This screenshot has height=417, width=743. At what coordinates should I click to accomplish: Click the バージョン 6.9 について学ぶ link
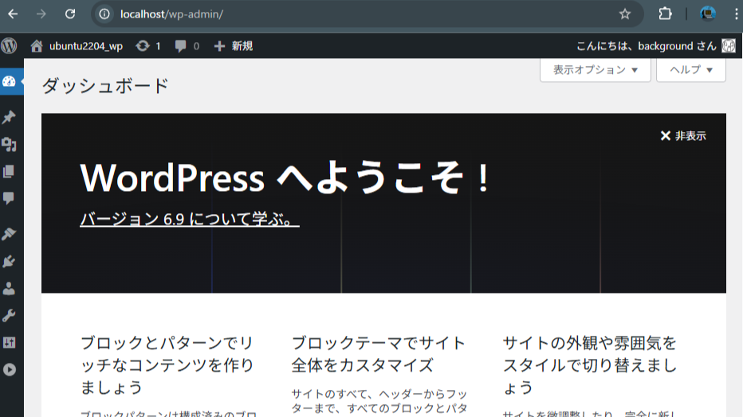click(x=189, y=219)
